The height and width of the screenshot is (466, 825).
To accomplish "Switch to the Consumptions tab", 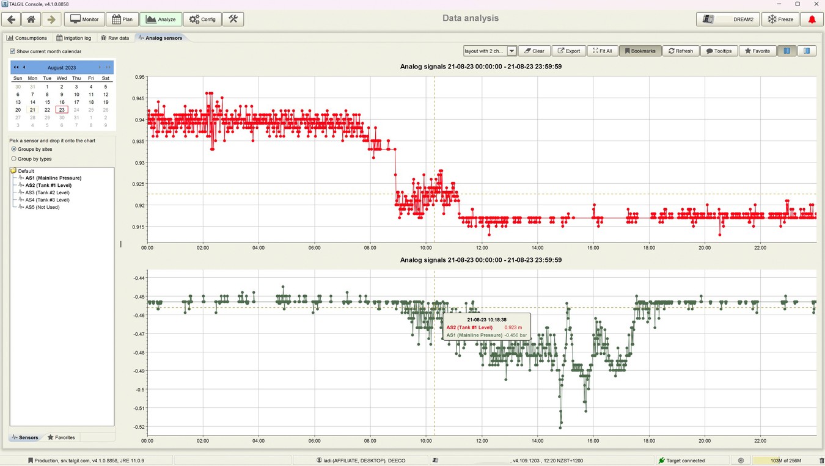I will tap(27, 38).
